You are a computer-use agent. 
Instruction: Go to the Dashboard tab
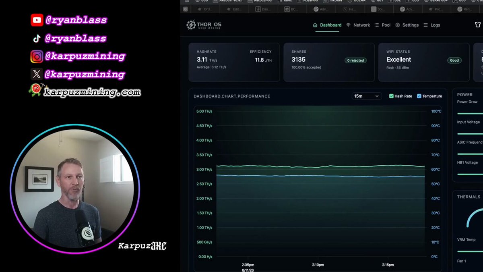click(x=327, y=25)
